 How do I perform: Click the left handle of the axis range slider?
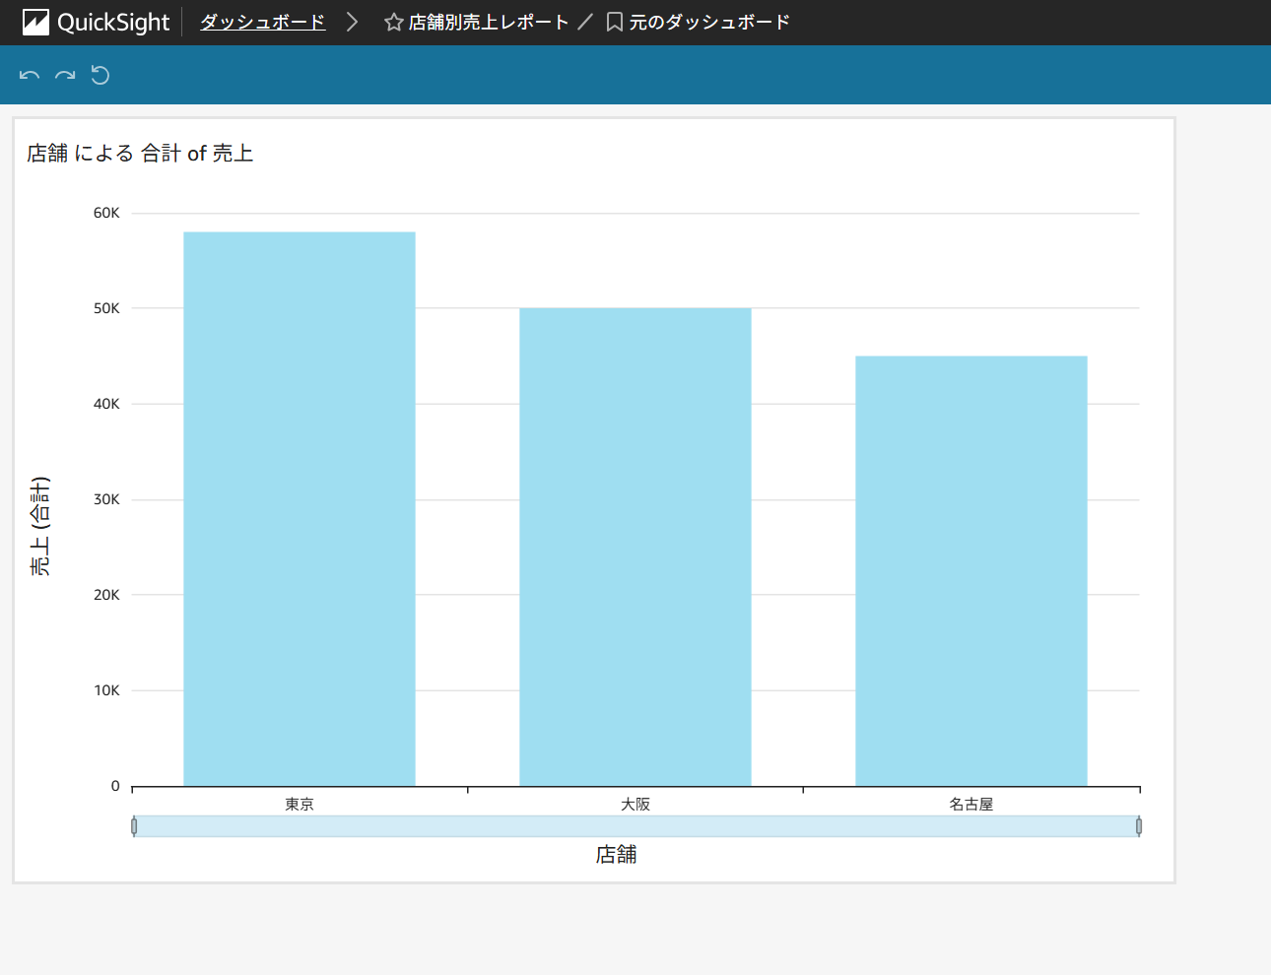point(134,826)
